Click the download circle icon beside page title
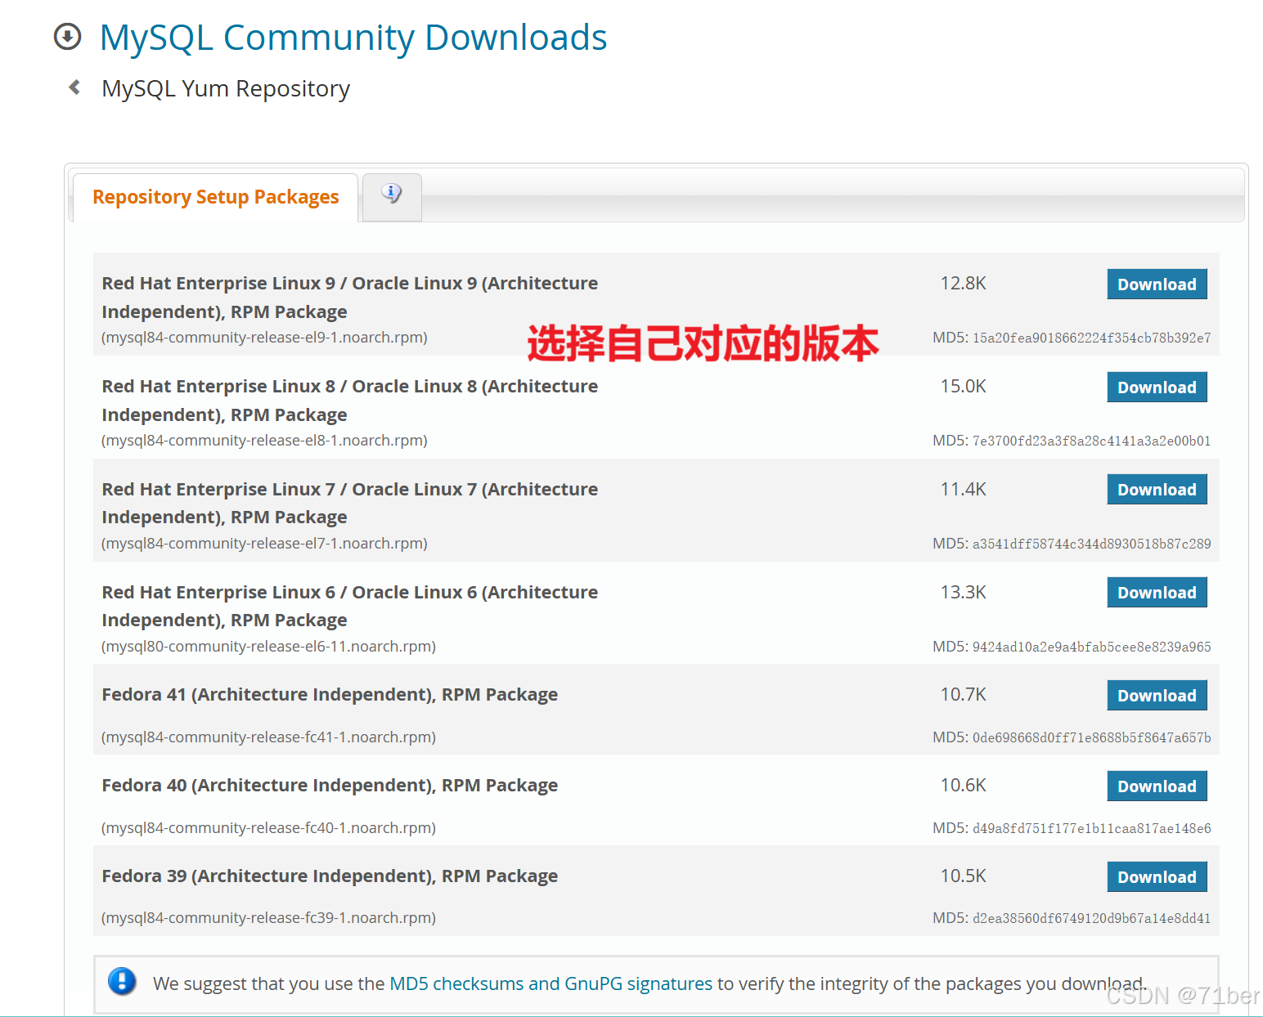 click(x=67, y=37)
